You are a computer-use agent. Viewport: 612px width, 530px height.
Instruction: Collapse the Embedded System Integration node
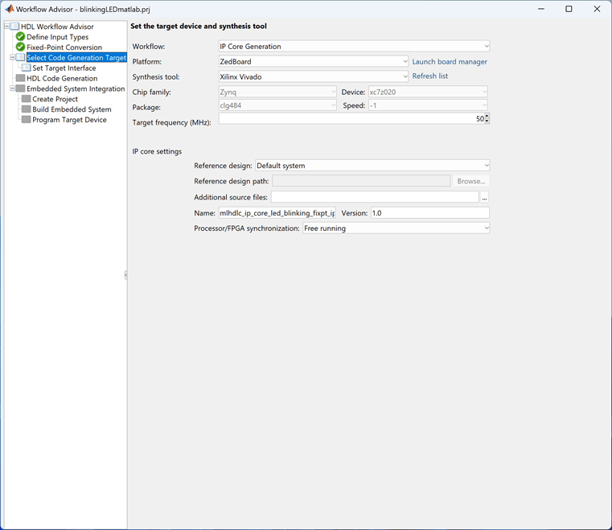(x=12, y=89)
